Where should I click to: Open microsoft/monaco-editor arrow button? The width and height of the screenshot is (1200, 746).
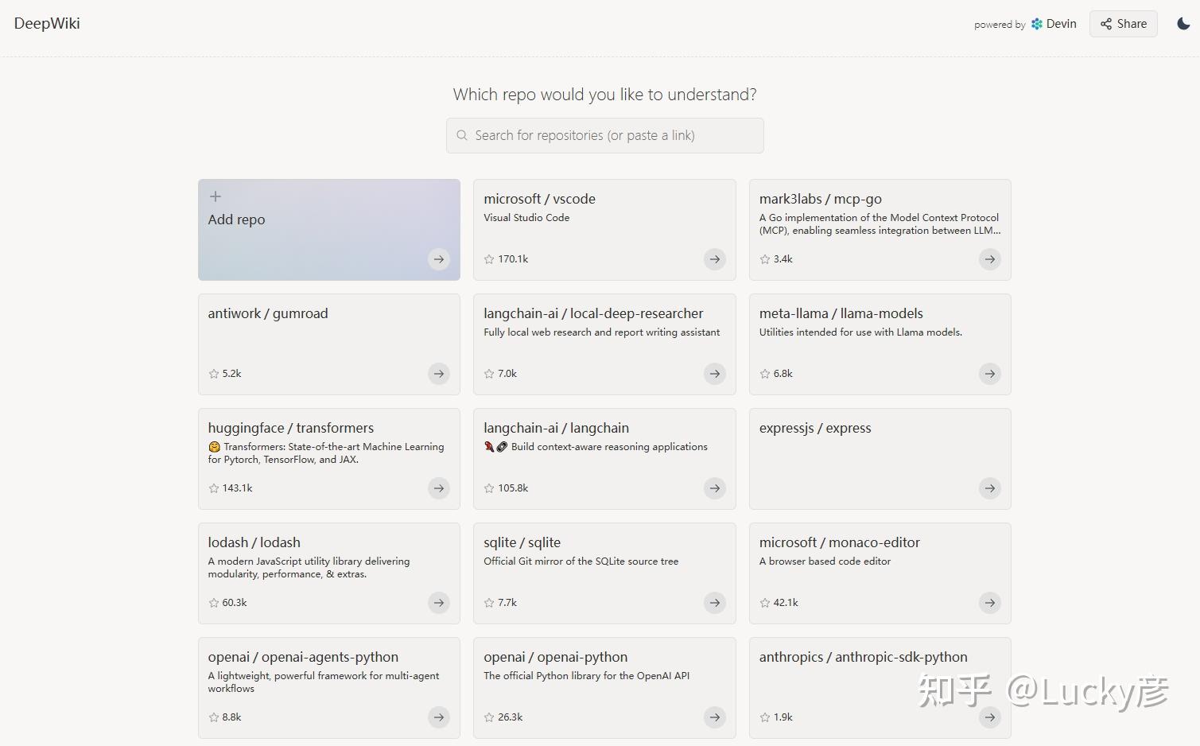[989, 603]
